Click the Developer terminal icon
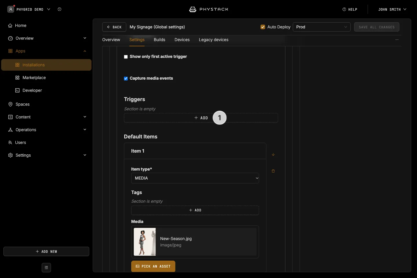 (17, 90)
